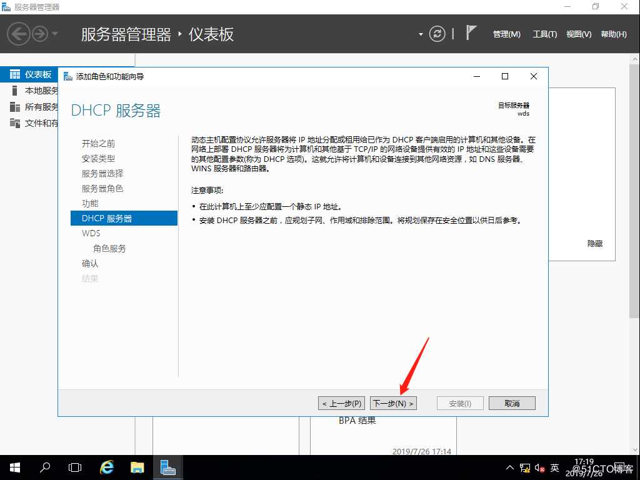Go to 确认 wizard step
This screenshot has height=480, width=640.
[x=90, y=264]
